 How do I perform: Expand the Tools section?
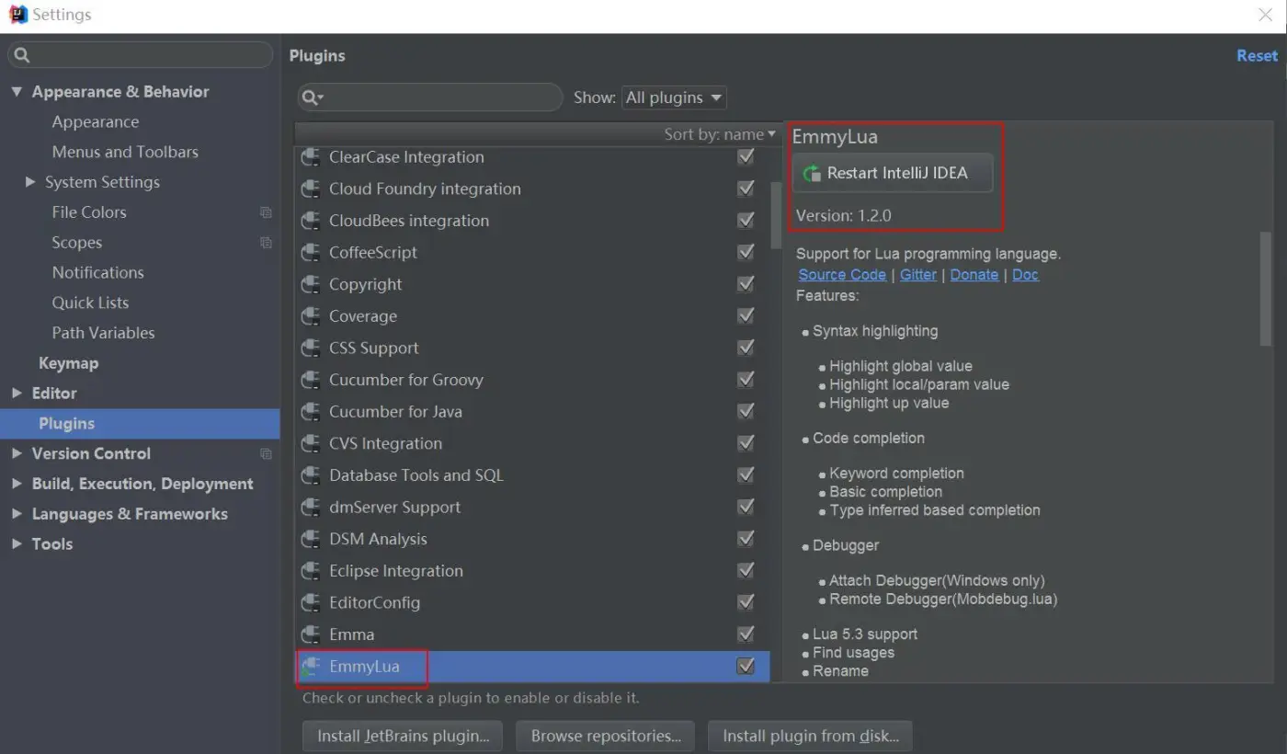pyautogui.click(x=17, y=543)
